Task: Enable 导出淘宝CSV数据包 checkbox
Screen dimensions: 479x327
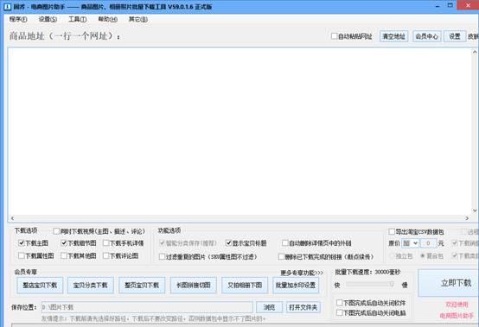Action: [392, 231]
